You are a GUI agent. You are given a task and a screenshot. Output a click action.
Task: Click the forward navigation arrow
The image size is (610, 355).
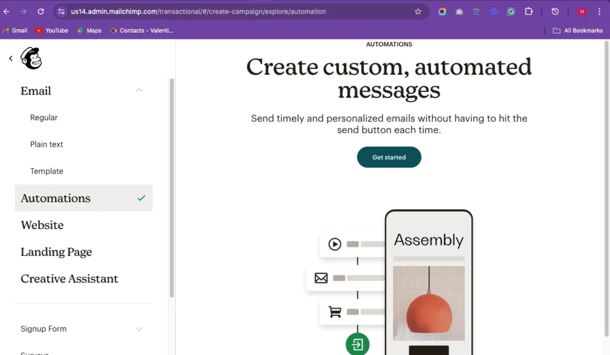coord(23,11)
